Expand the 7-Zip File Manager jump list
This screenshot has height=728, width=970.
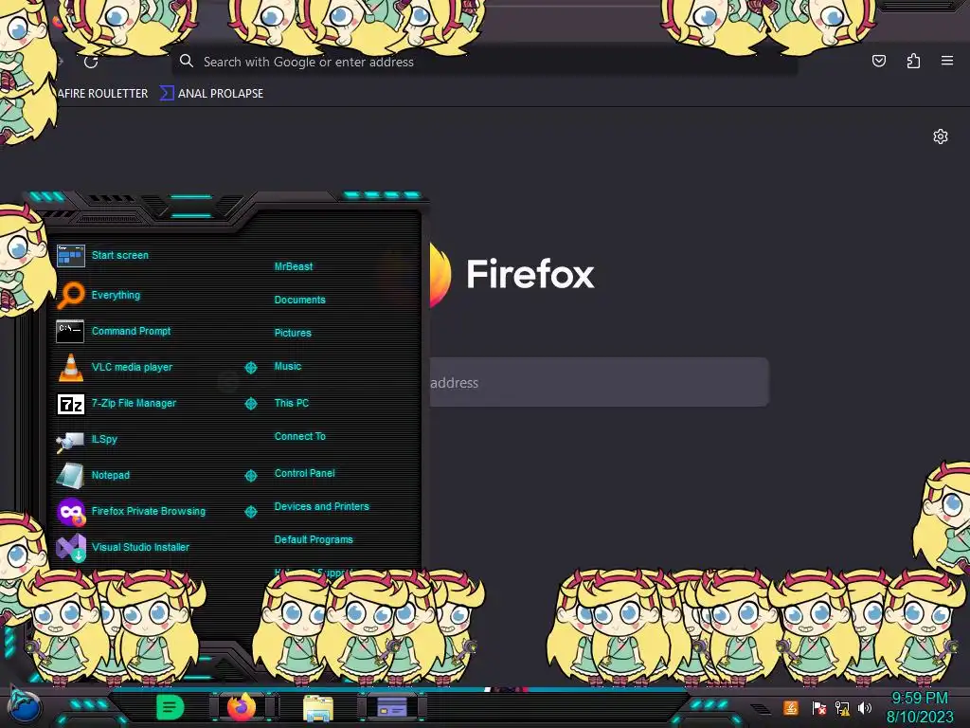tap(250, 404)
